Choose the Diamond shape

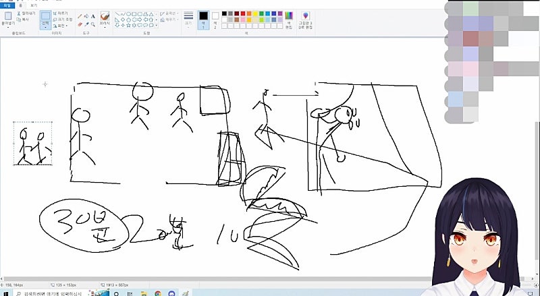(x=123, y=20)
